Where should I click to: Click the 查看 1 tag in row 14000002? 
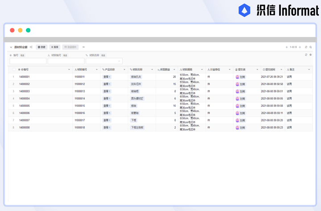click(107, 84)
